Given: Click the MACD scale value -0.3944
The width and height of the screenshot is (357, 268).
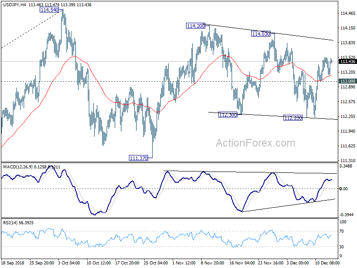Looking at the screenshot, I should 347,215.
